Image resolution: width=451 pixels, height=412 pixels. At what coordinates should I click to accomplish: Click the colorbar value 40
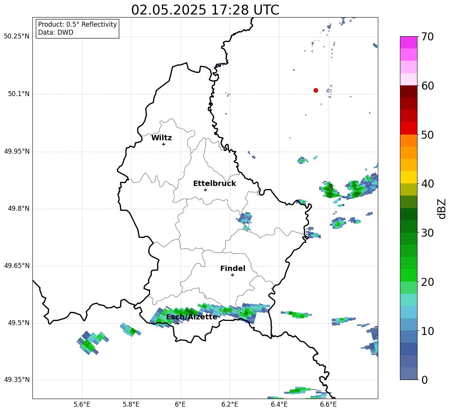click(427, 184)
